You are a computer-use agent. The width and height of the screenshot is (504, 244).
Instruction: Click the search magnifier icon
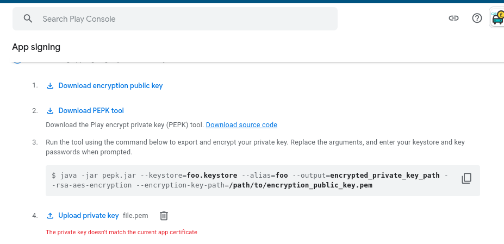click(x=28, y=19)
